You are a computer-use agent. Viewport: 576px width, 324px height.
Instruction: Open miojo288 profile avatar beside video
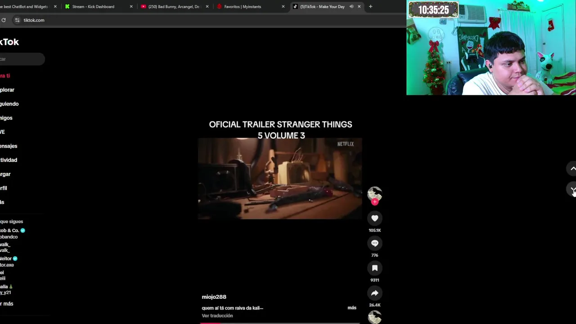click(374, 193)
